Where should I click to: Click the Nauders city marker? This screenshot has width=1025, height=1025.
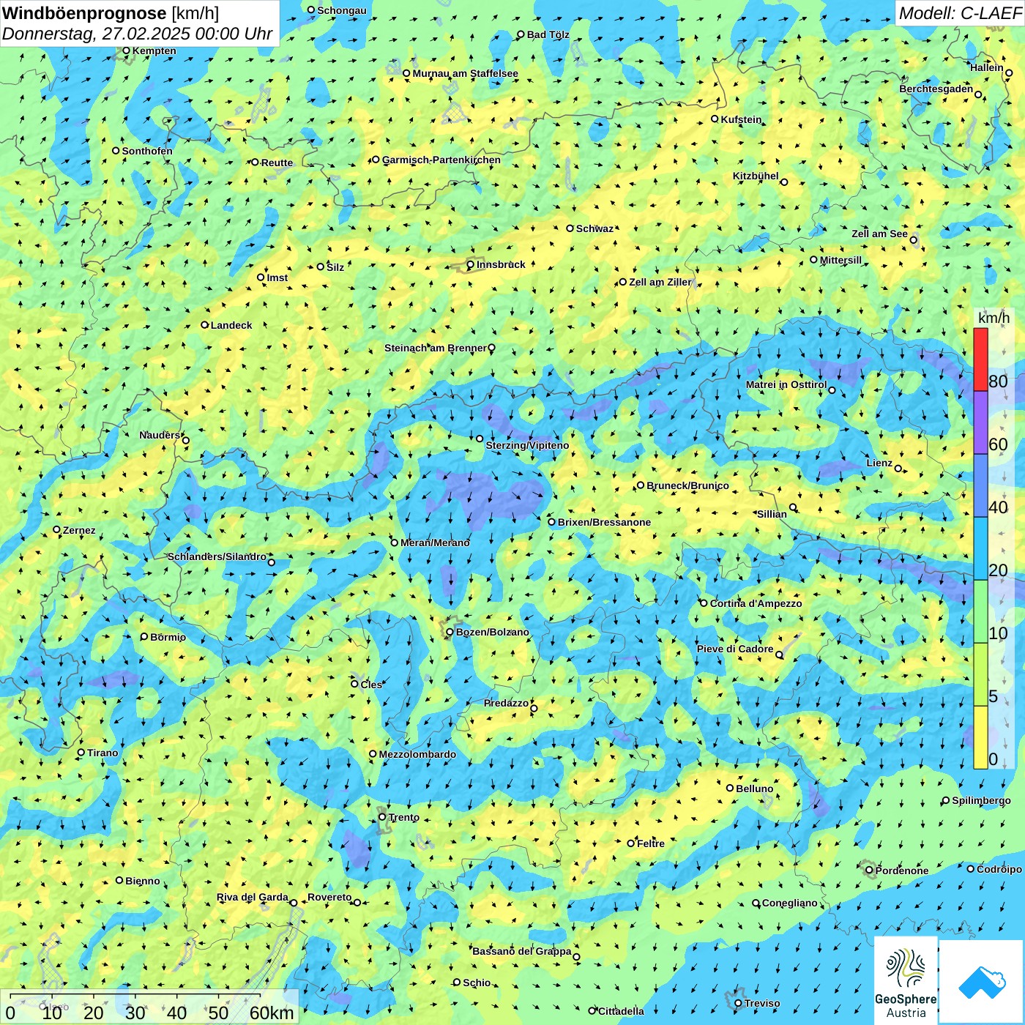(x=186, y=441)
